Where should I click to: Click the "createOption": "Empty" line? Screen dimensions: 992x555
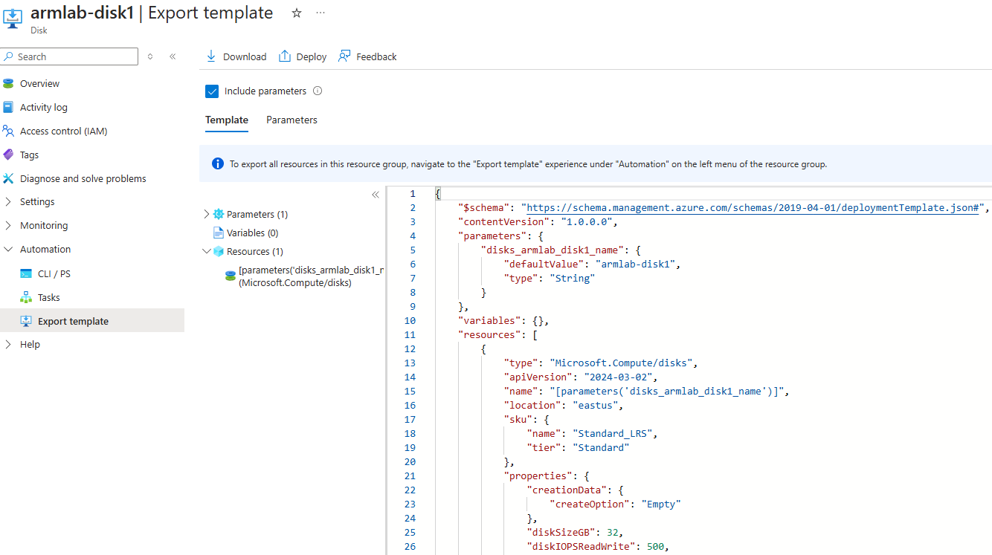tap(616, 504)
